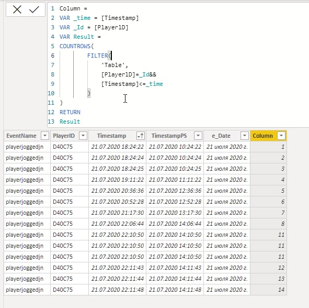Open the PlayerID column filter dropdown

83,136
